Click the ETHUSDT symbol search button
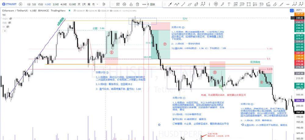This screenshot has height=140, width=305. click(9, 4)
